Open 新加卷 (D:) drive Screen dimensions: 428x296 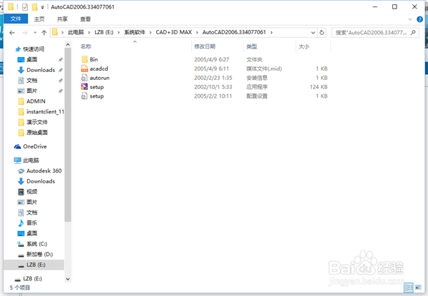click(39, 254)
